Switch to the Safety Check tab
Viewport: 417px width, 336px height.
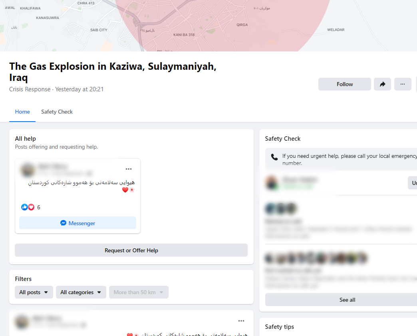click(57, 112)
